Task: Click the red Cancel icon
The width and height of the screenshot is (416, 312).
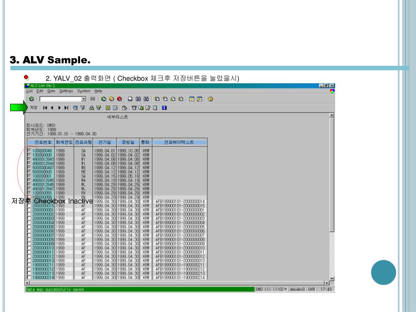Action: [119, 99]
